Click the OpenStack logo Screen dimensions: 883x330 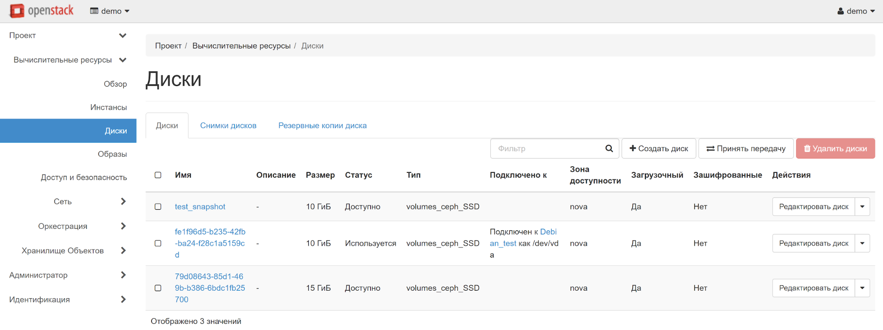[x=42, y=11]
